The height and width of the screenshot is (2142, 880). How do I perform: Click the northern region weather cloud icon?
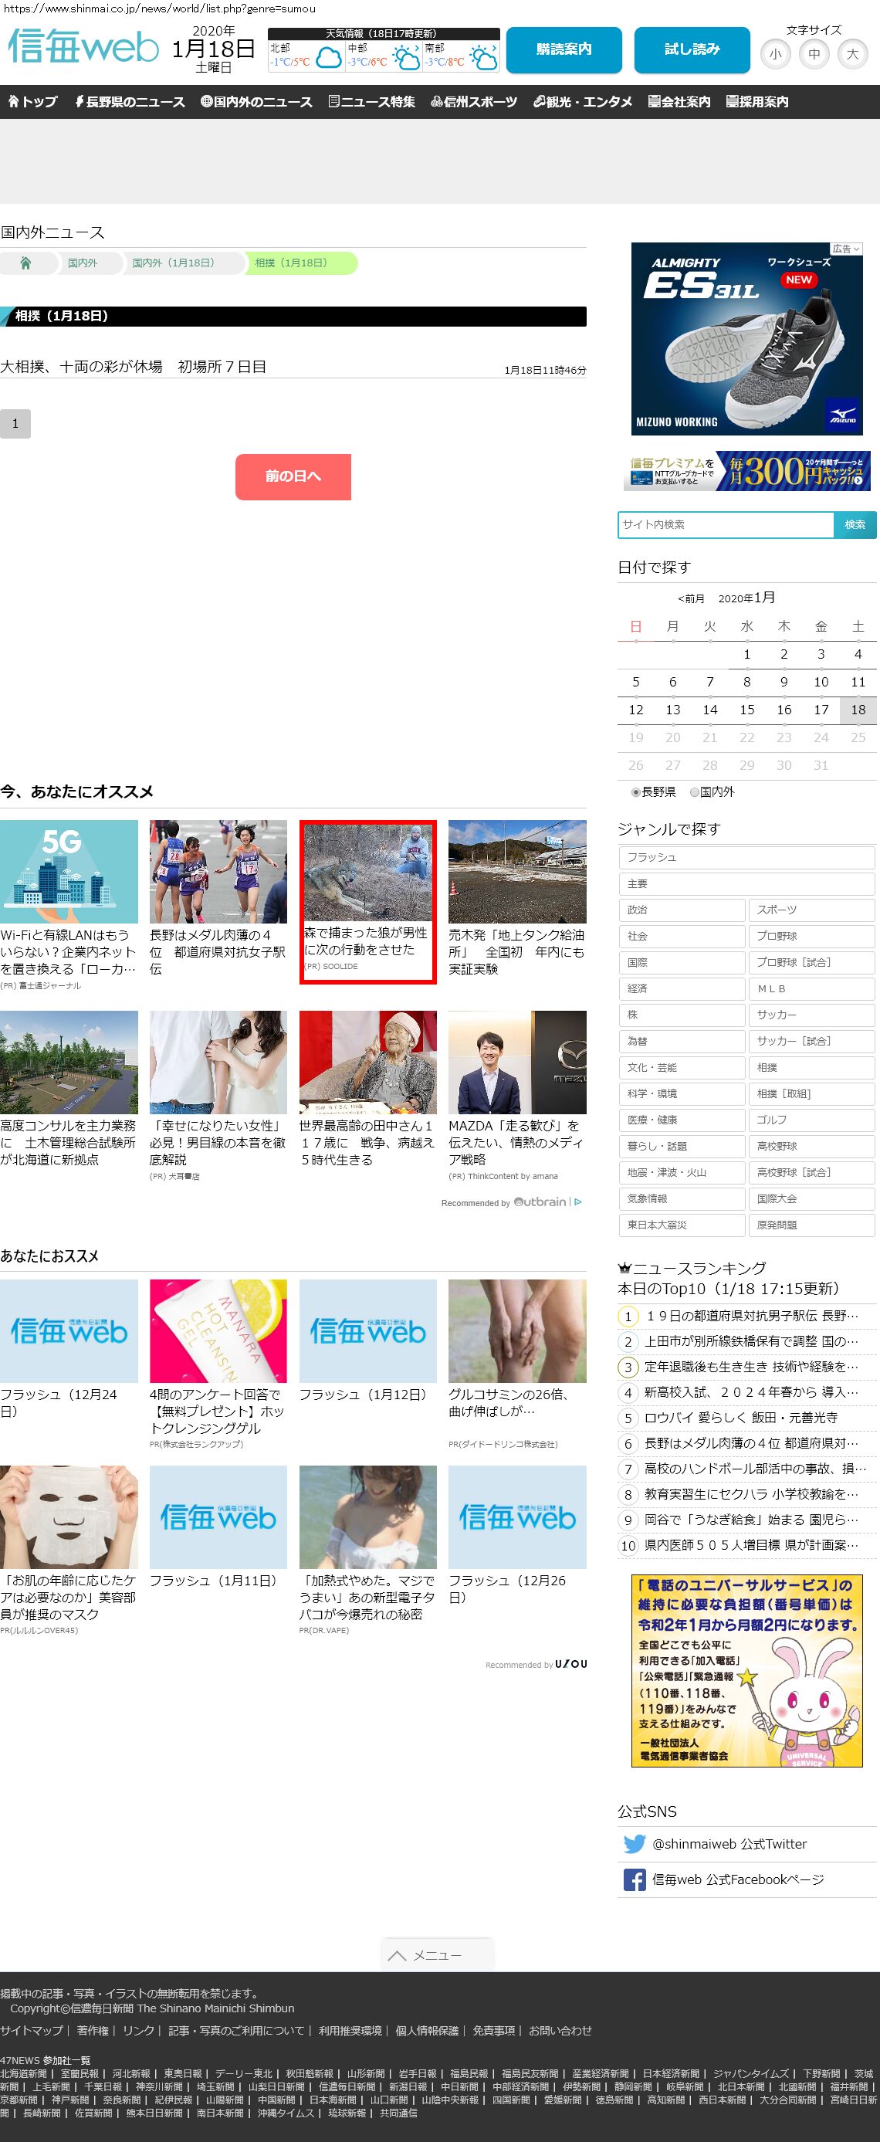click(x=328, y=58)
